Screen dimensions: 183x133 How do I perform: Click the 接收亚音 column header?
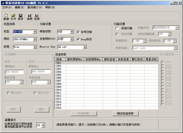click(109, 59)
